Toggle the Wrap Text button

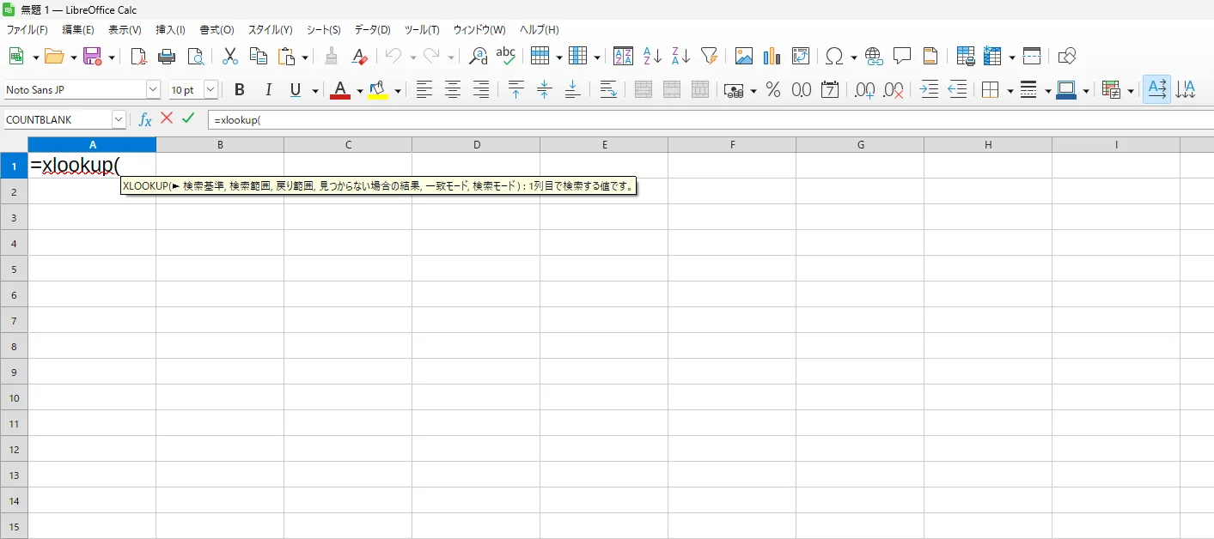608,90
